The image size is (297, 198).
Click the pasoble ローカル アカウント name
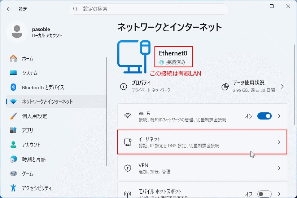[47, 32]
